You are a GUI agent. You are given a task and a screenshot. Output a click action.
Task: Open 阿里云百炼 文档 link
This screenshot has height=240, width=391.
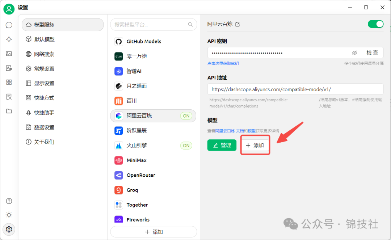click(230, 131)
